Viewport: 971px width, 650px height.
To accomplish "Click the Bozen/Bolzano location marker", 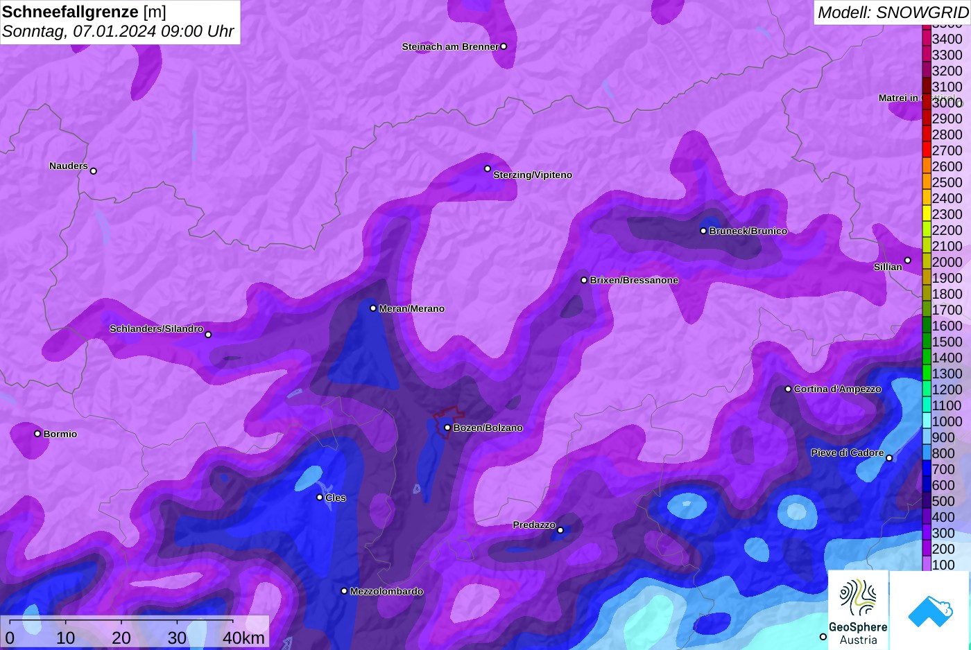I will [x=447, y=428].
